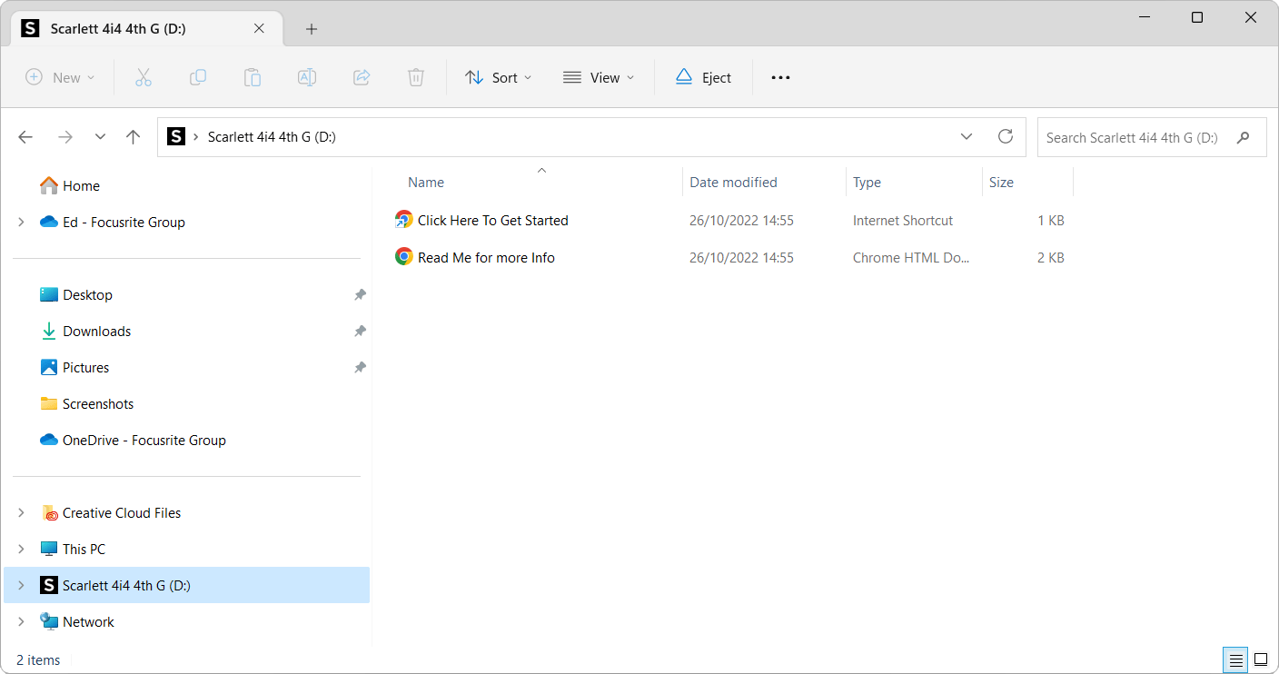The height and width of the screenshot is (674, 1279).
Task: Eject the Scarlett 4i4 drive
Action: point(704,77)
